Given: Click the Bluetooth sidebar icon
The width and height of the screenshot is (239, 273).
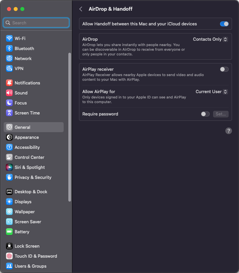Looking at the screenshot, I should pyautogui.click(x=9, y=48).
